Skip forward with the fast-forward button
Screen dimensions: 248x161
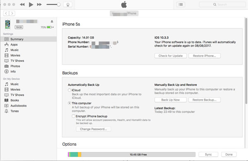(39, 5)
